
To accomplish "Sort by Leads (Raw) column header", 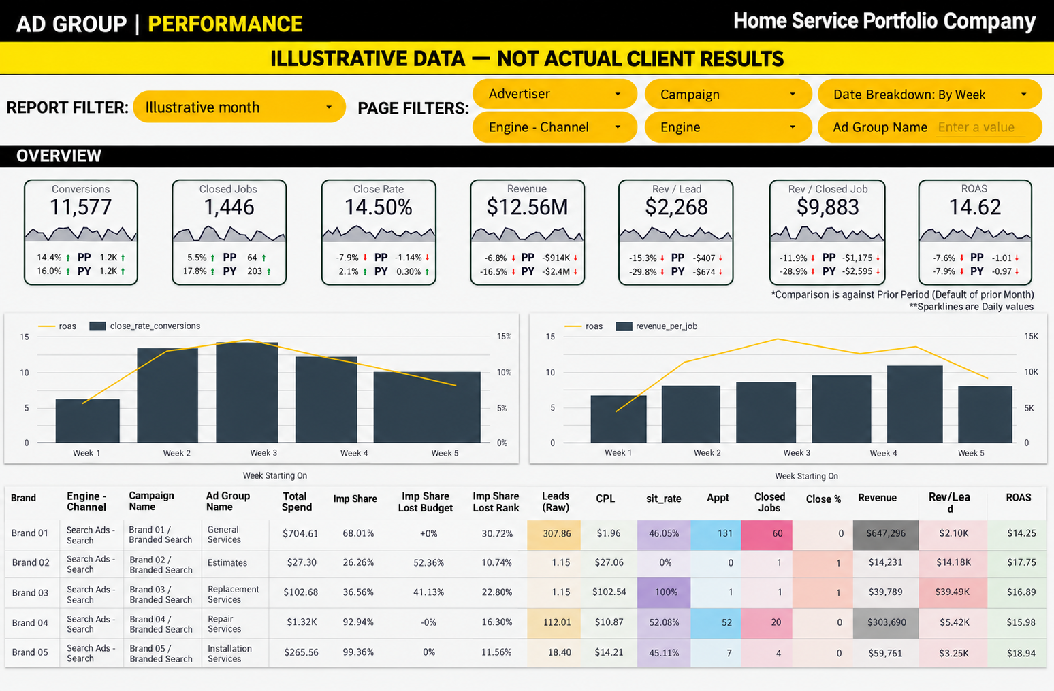I will click(556, 502).
